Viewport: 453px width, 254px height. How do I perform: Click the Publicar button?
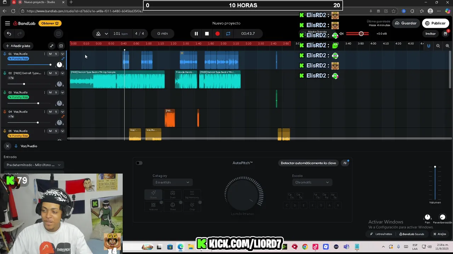click(435, 23)
